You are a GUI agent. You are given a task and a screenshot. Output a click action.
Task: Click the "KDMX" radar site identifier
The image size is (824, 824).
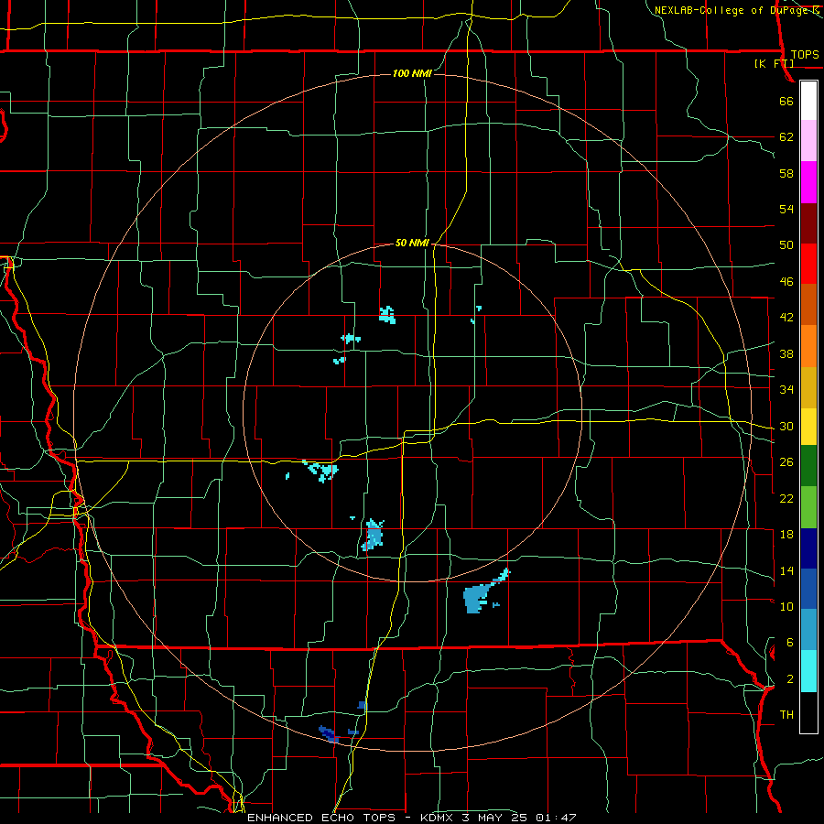pyautogui.click(x=437, y=818)
